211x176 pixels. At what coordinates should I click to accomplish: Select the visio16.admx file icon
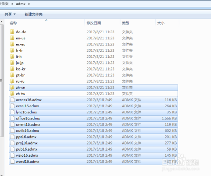(12, 155)
